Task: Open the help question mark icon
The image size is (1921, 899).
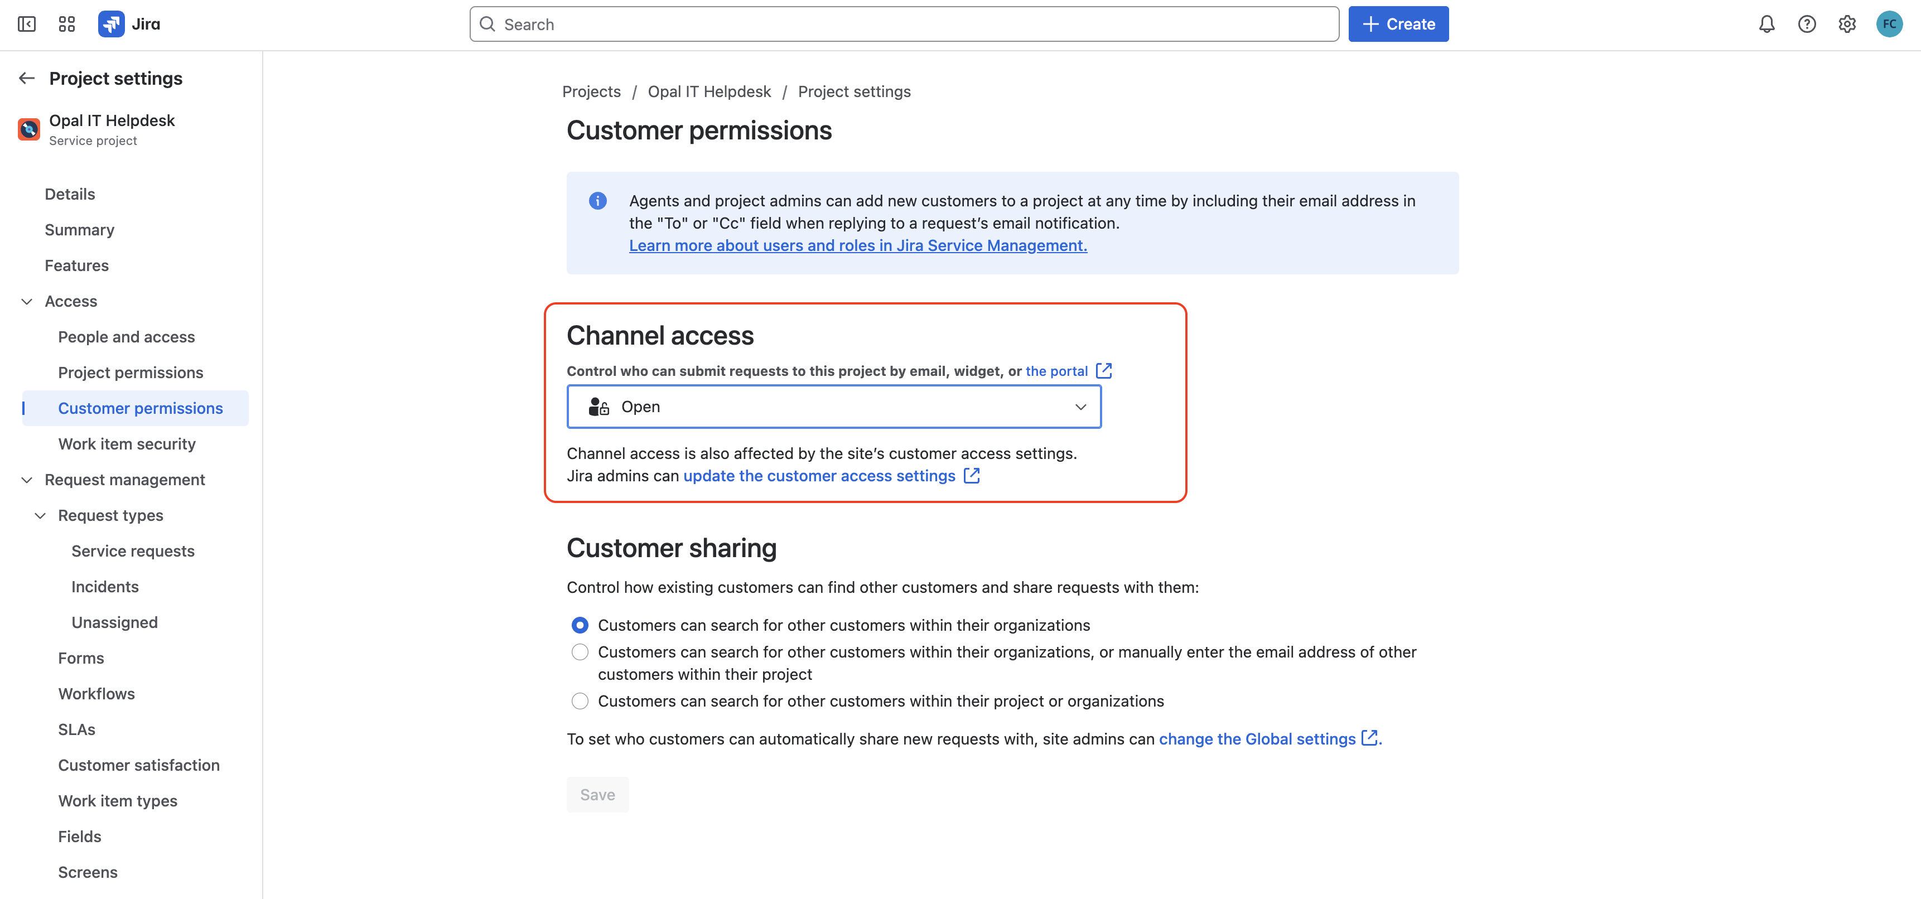Action: (x=1806, y=25)
